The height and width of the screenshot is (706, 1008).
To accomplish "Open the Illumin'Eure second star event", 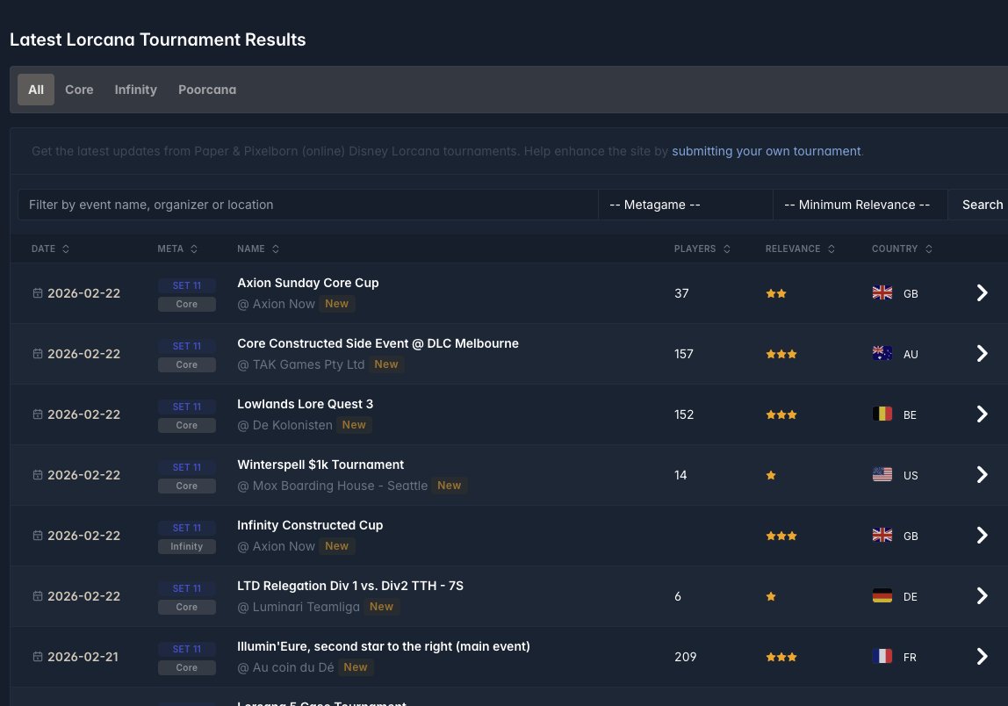I will point(384,646).
